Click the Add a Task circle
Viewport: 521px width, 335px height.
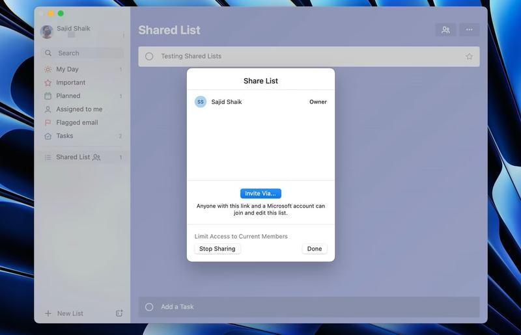point(149,307)
